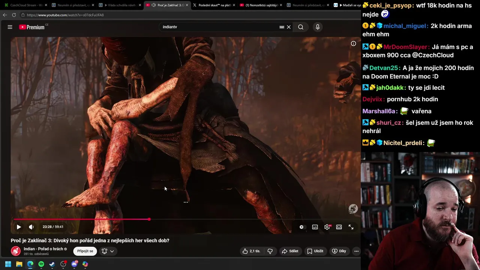Save video with Uložit button
Screen dimensions: 480x270
coord(315,251)
